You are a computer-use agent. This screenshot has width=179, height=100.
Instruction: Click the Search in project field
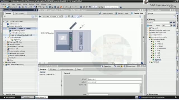point(112,7)
